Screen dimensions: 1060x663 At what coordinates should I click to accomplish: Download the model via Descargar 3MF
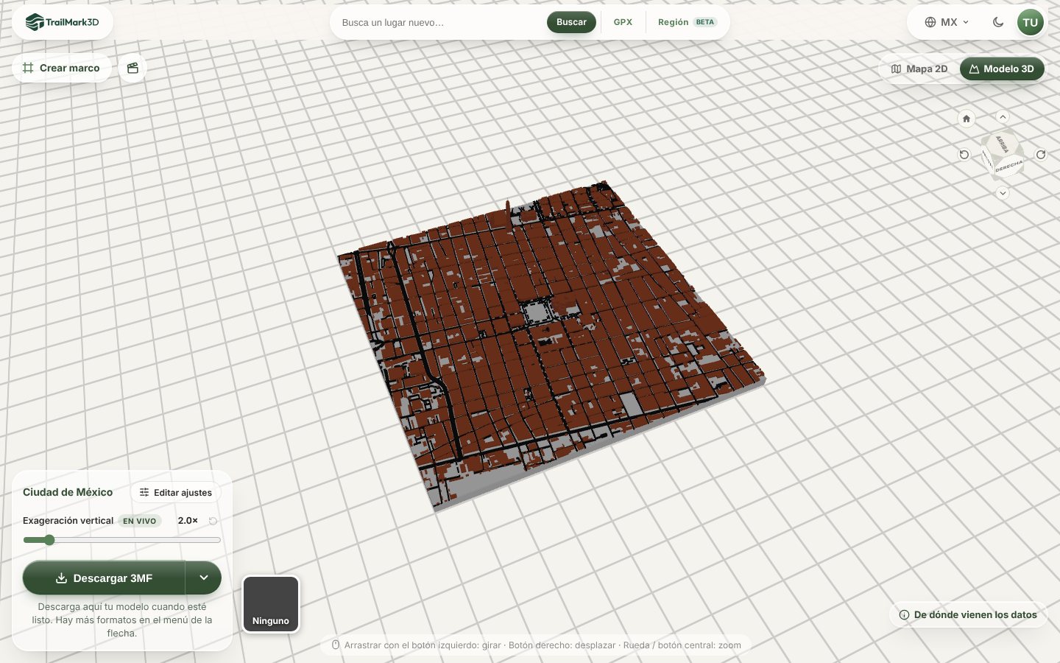click(104, 578)
